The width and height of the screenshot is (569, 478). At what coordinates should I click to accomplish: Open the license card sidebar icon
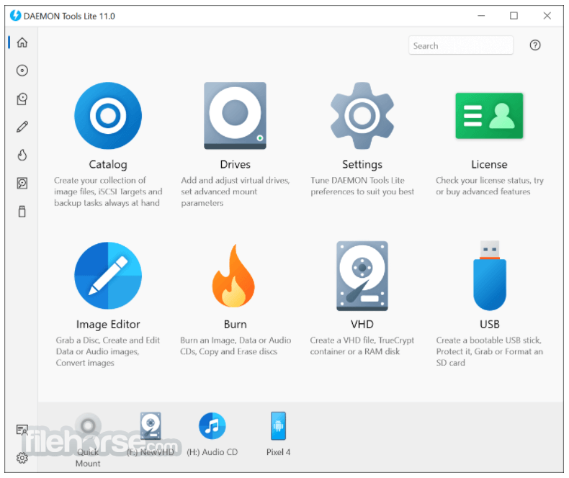tap(22, 430)
